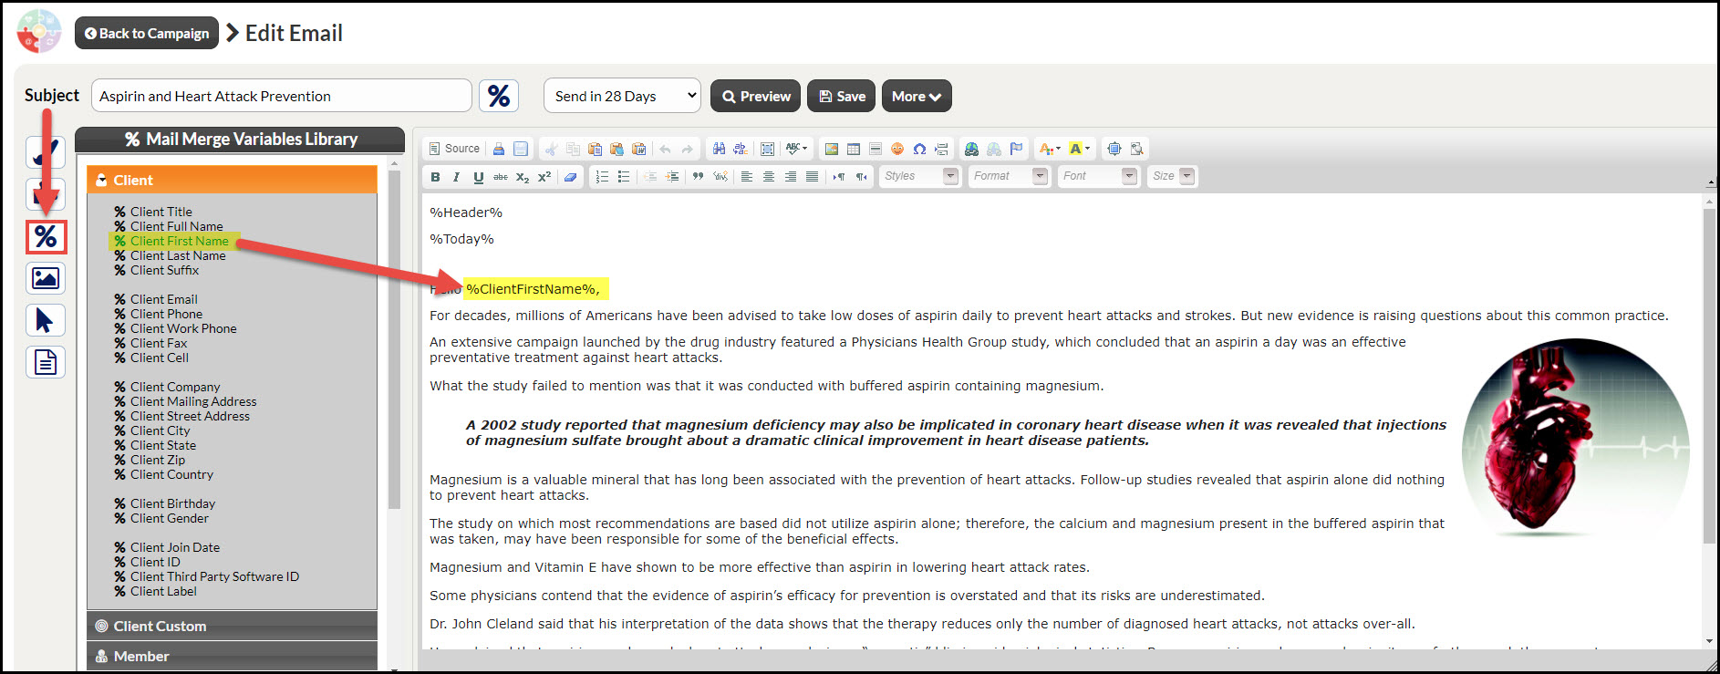Select all editor content
Image resolution: width=1720 pixels, height=674 pixels.
767,149
